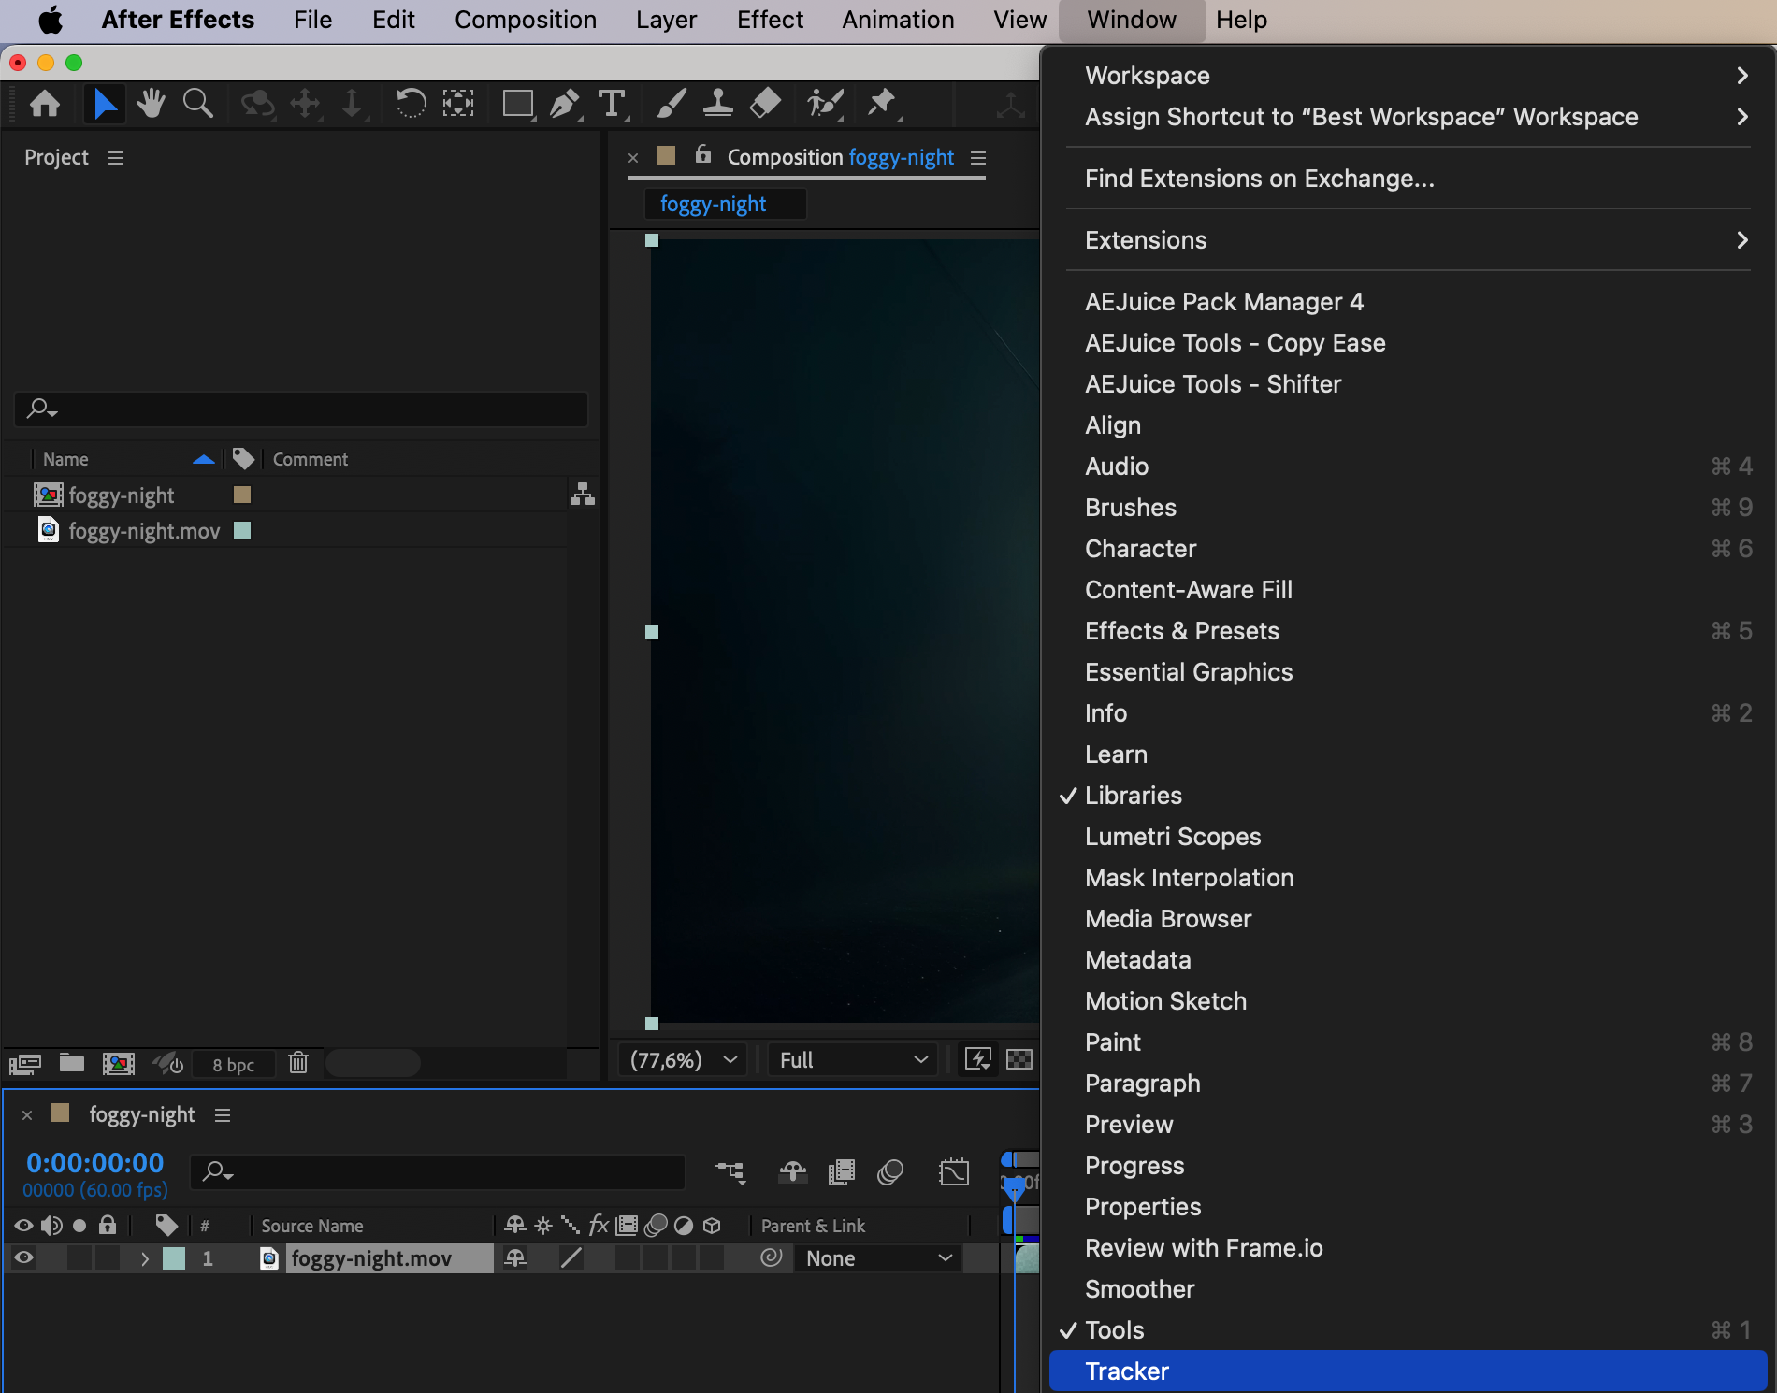Uncheck the Libraries panel in Window menu
The image size is (1777, 1393).
pos(1133,796)
